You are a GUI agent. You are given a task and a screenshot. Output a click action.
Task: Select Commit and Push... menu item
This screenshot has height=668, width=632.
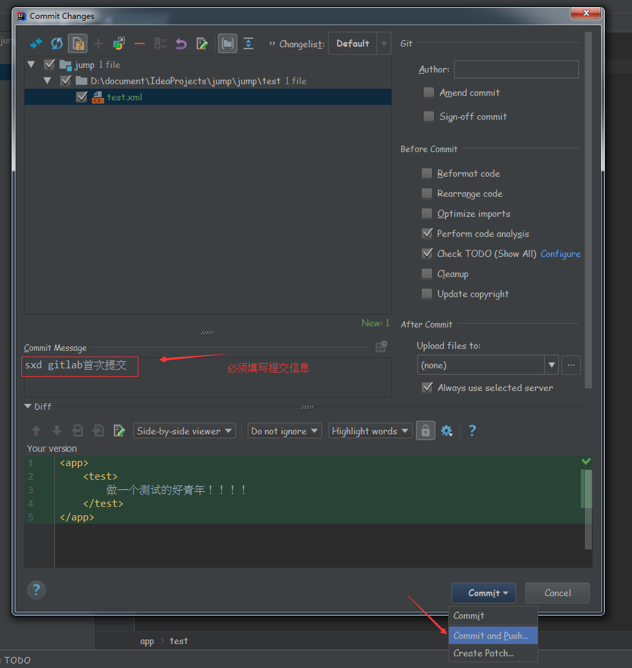click(x=493, y=636)
